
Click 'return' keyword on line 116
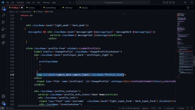pos(24,16)
